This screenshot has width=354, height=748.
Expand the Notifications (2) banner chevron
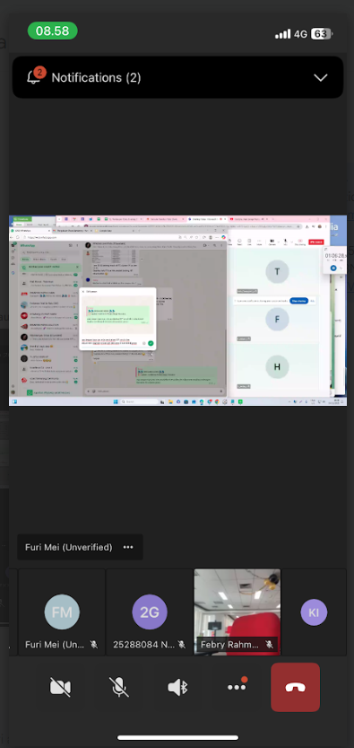click(321, 78)
